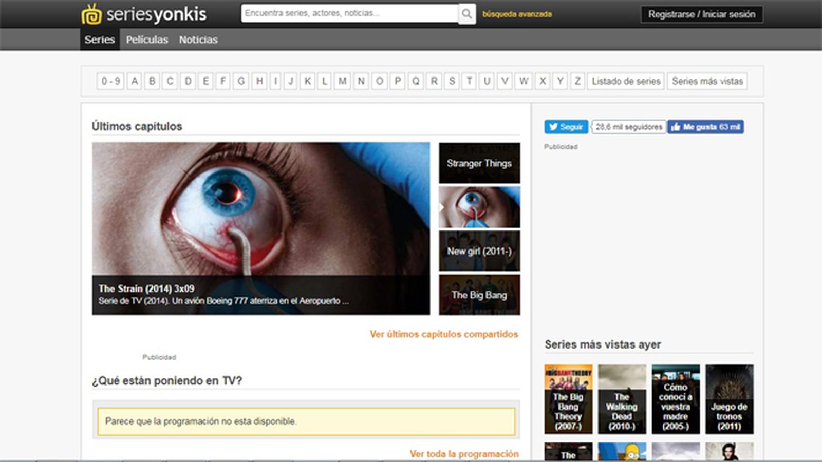Image resolution: width=822 pixels, height=462 pixels.
Task: Select the Series tab
Action: (100, 40)
